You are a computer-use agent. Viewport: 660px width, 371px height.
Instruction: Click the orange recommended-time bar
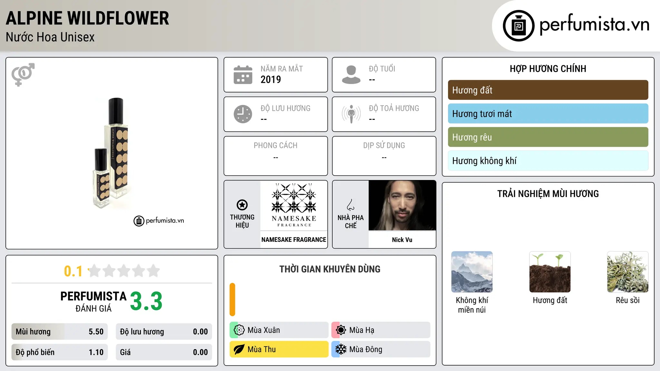[232, 300]
